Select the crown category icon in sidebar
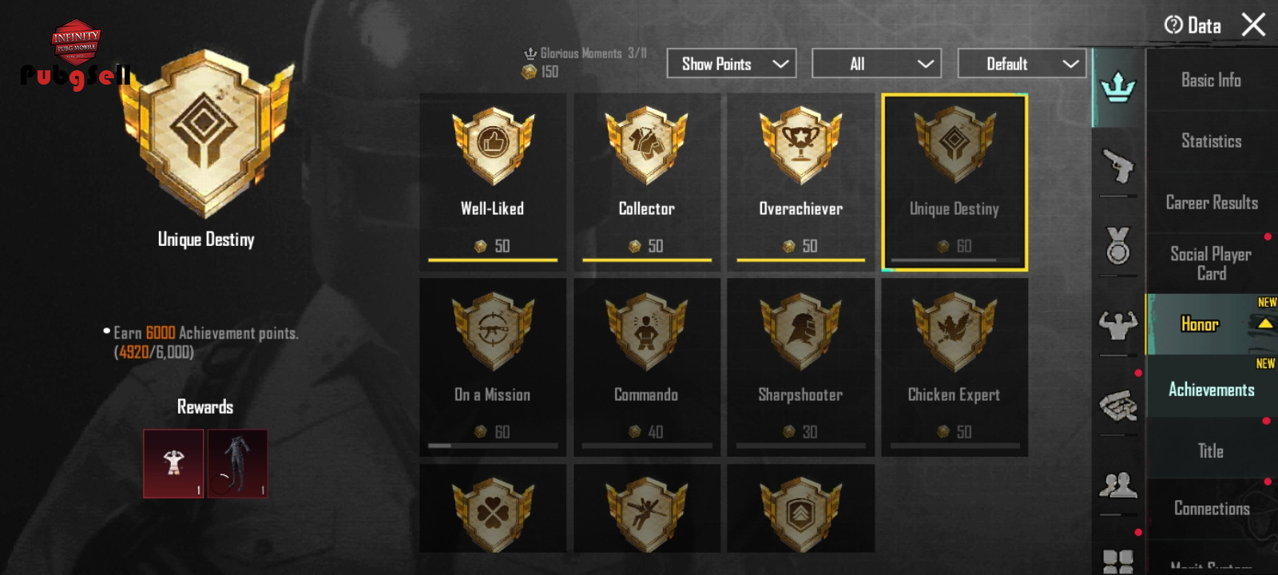 (1118, 86)
